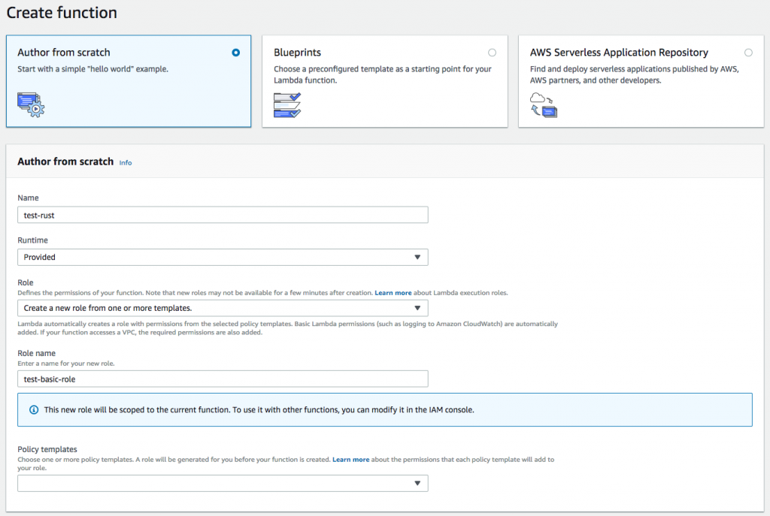
Task: Click the Info link beside Author from scratch heading
Action: (x=125, y=162)
